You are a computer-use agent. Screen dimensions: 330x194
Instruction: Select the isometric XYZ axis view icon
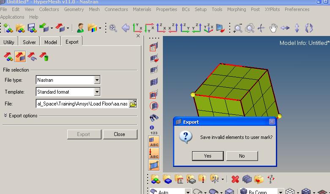[x=208, y=28]
